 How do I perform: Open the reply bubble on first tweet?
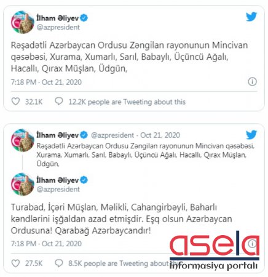[x=59, y=101]
